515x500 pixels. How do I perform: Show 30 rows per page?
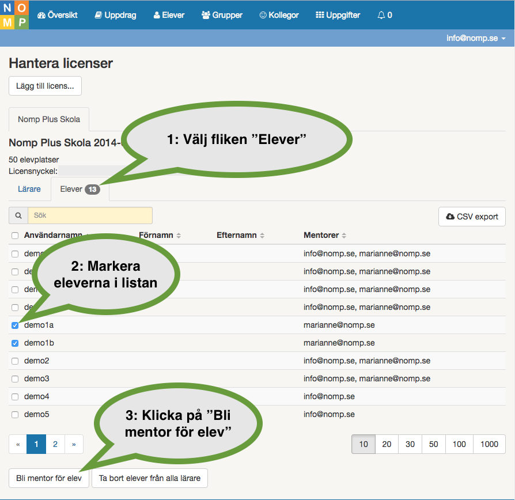point(410,444)
